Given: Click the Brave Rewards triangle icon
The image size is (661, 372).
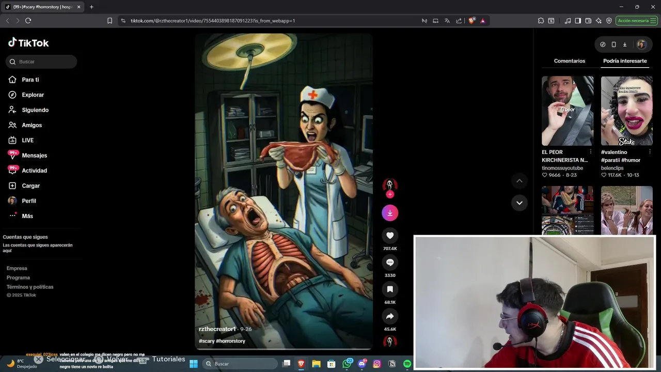Looking at the screenshot, I should pyautogui.click(x=483, y=21).
